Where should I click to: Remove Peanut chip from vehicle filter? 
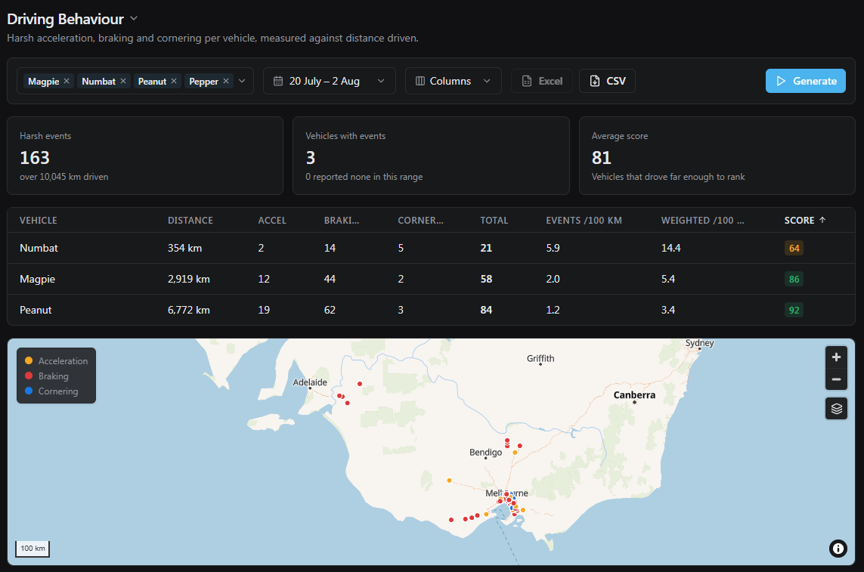pos(174,81)
